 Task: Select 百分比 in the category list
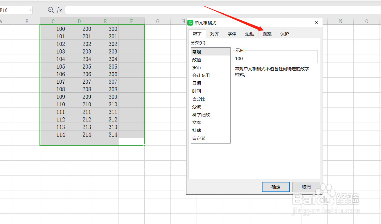click(211, 99)
